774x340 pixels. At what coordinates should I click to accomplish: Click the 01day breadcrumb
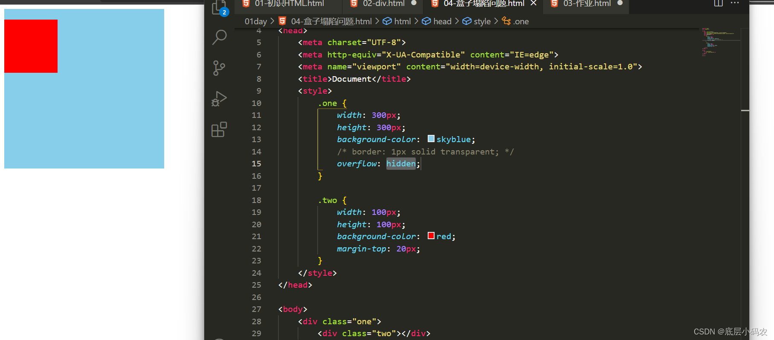(256, 21)
